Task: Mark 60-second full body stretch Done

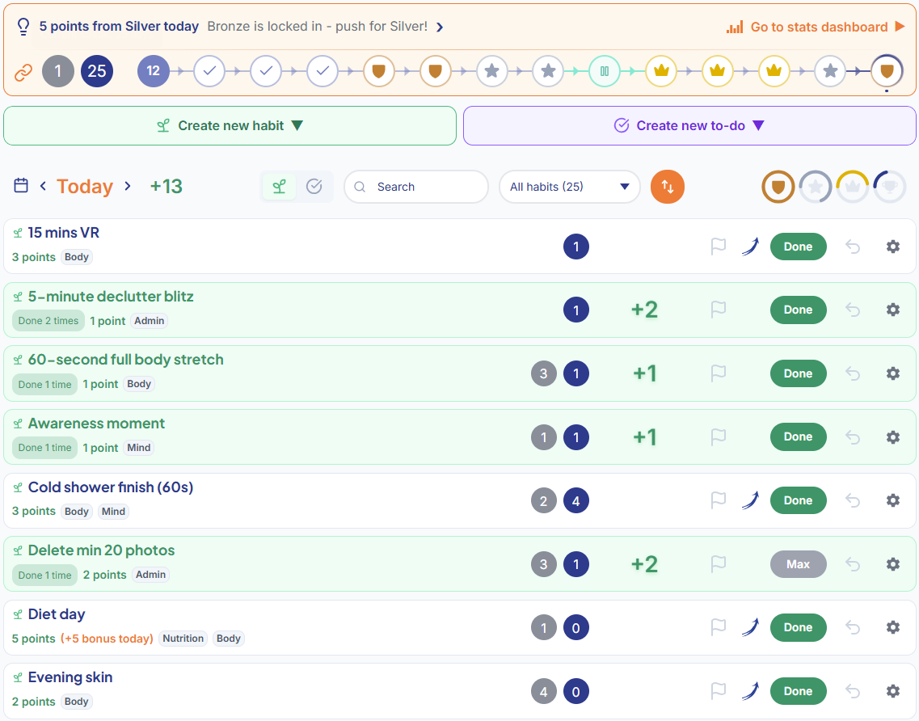Action: [799, 373]
